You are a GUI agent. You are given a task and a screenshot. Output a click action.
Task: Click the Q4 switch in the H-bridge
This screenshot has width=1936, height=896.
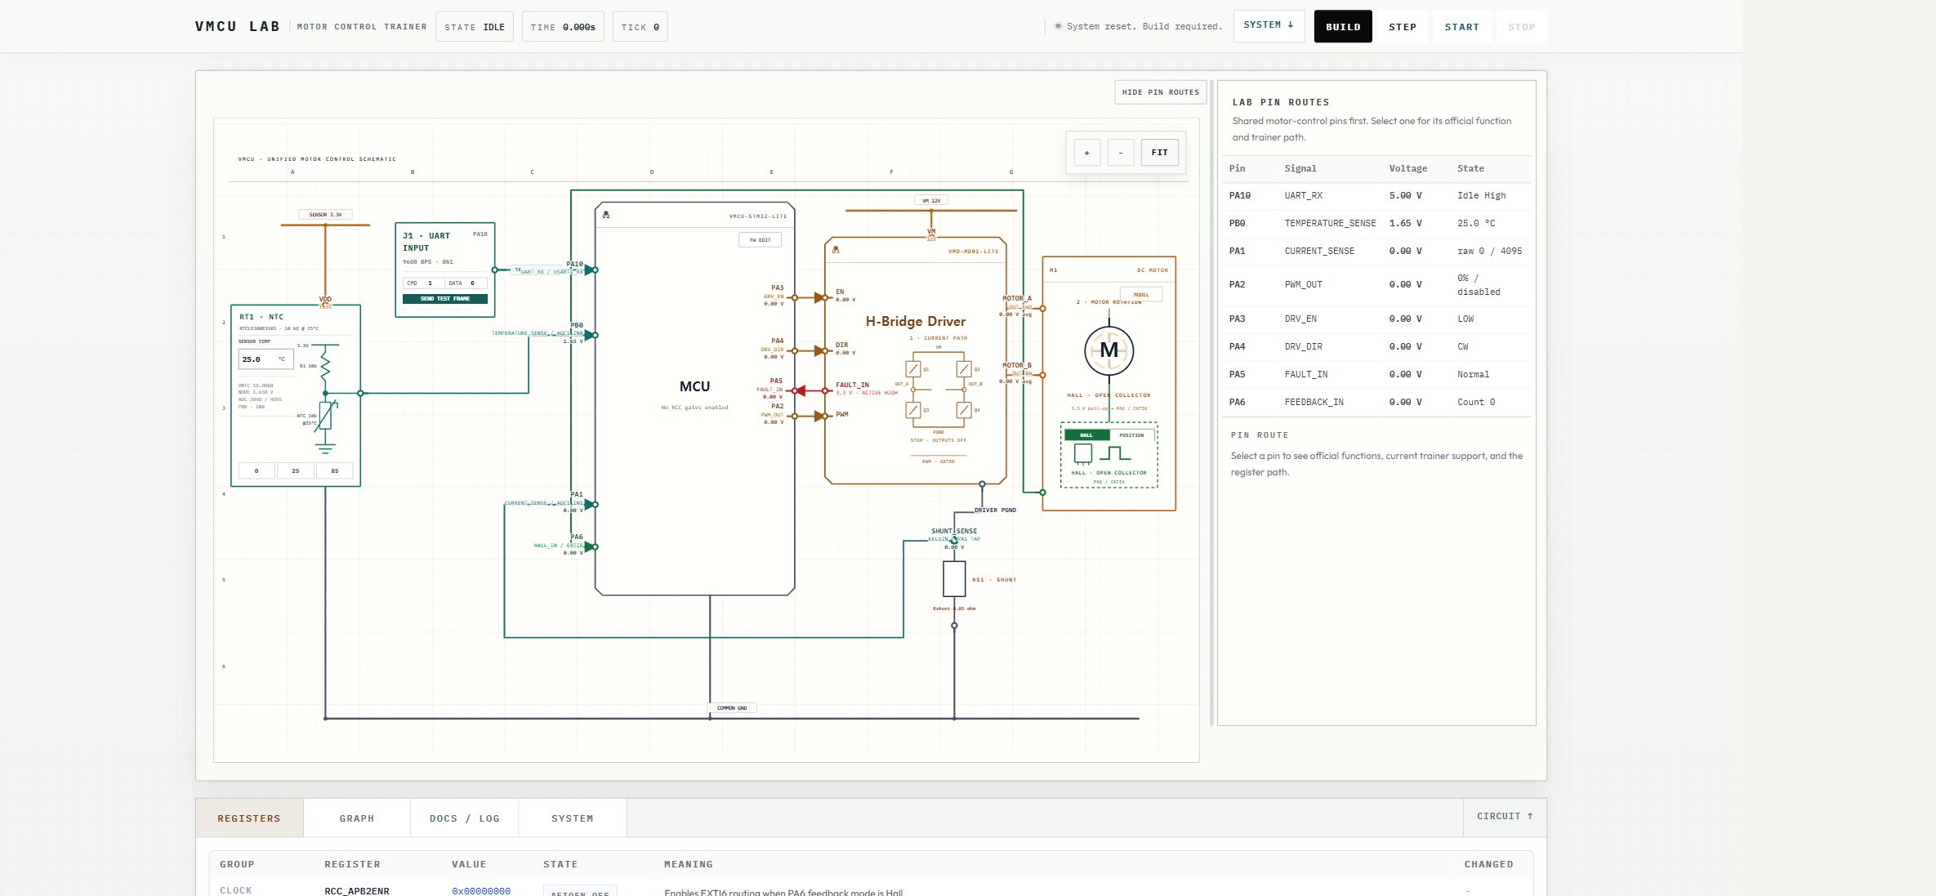click(964, 410)
